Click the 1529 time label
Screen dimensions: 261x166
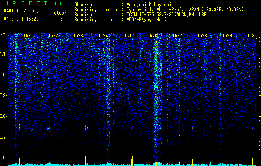click(x=227, y=35)
